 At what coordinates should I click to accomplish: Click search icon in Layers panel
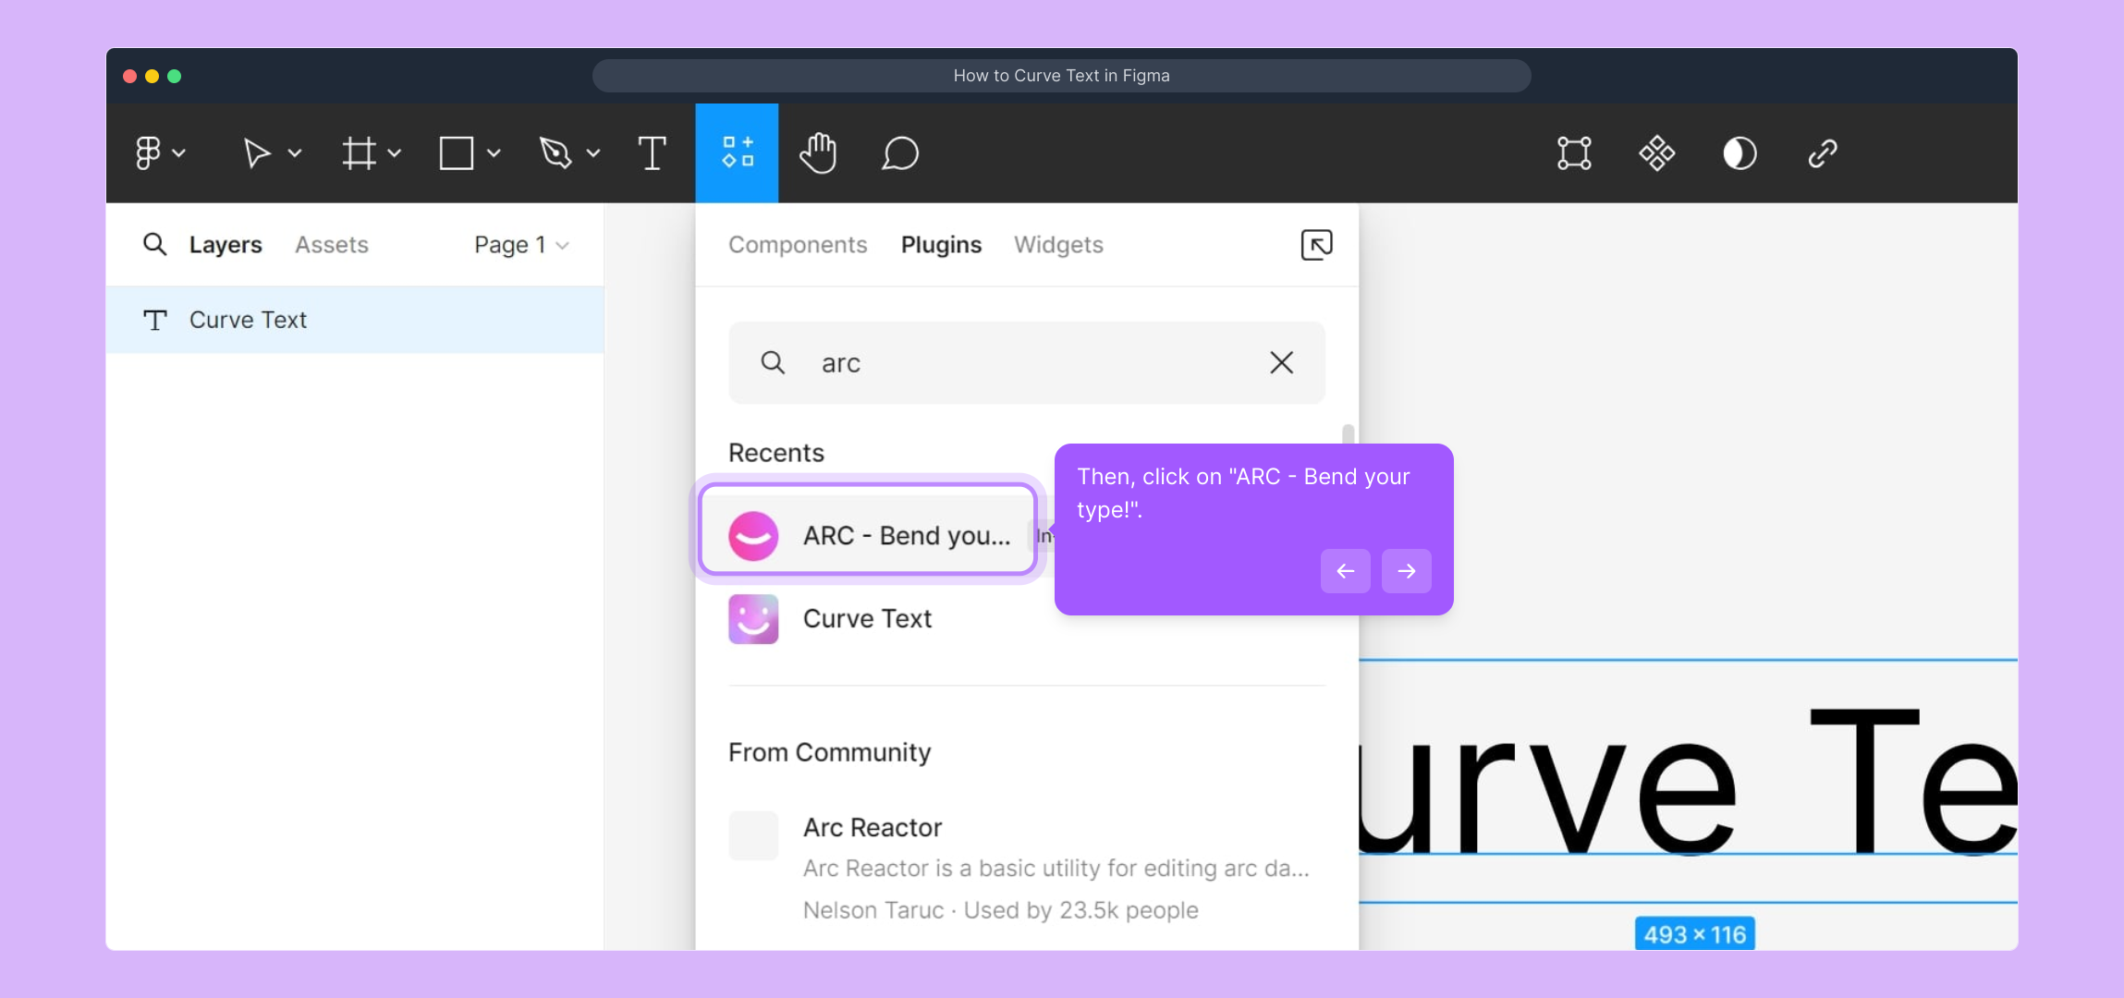[x=154, y=244]
